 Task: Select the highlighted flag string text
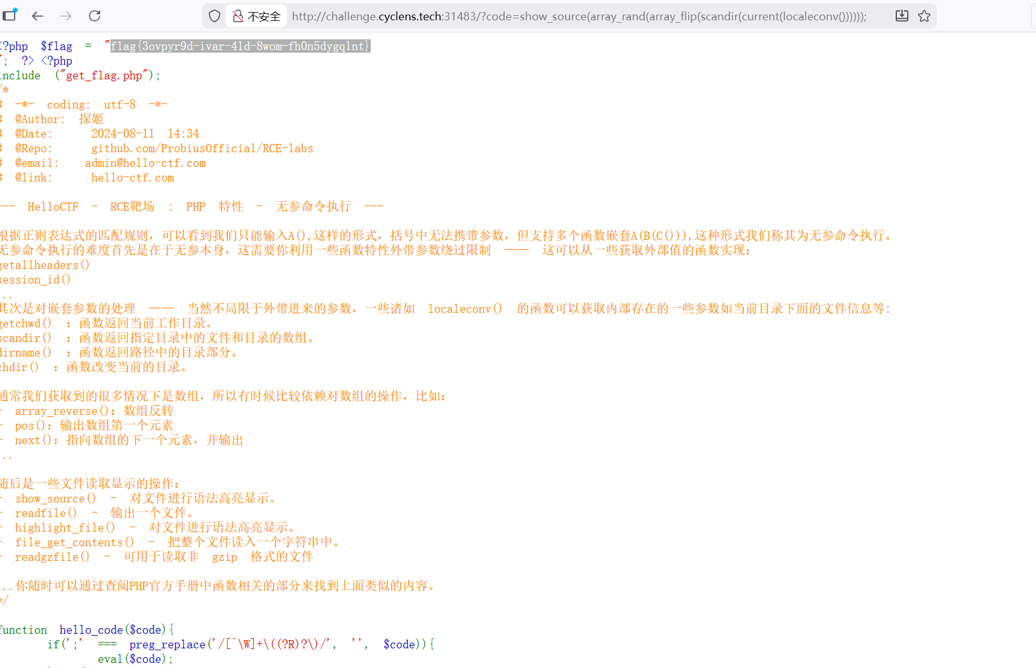(x=240, y=46)
